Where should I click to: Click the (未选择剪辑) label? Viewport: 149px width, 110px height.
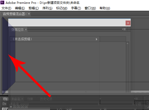coord(22,39)
